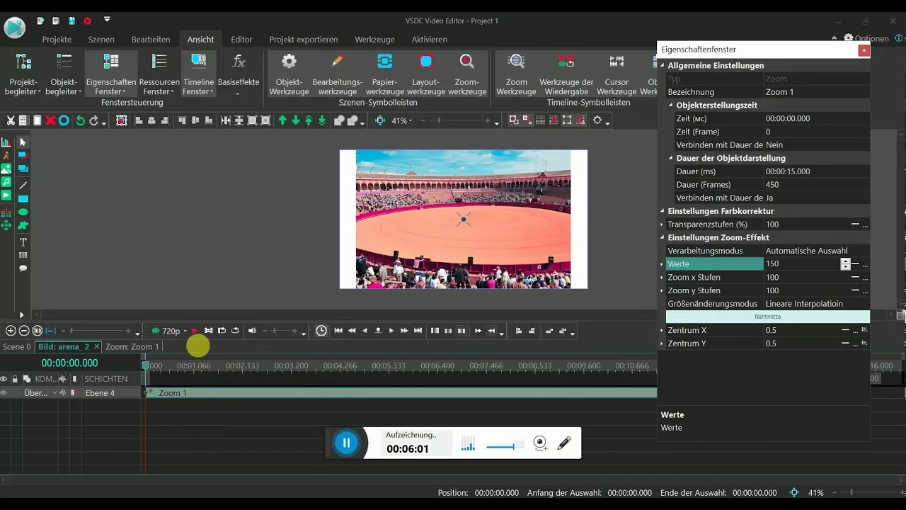The width and height of the screenshot is (906, 510).
Task: Toggle the Timeline Fenster panel
Action: tap(199, 71)
